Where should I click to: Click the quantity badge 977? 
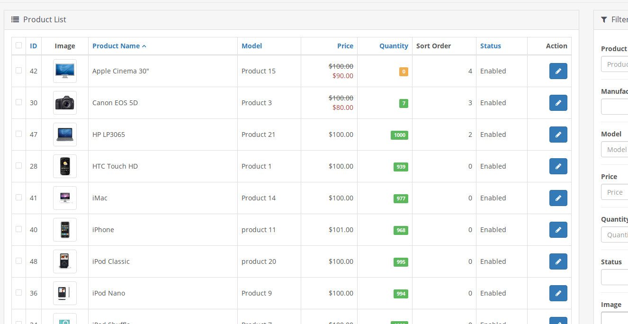coord(401,198)
